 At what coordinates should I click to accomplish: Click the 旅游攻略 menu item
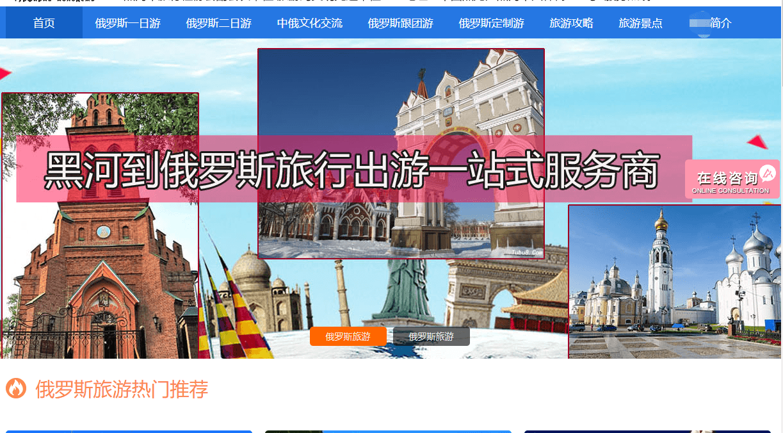point(571,23)
